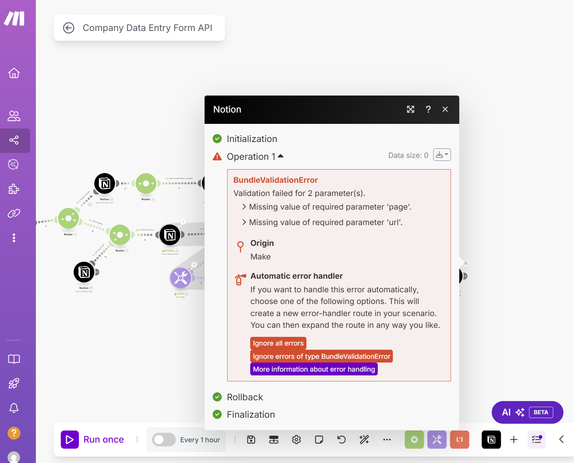
Task: Click the BundleValidationError heading
Action: point(275,180)
